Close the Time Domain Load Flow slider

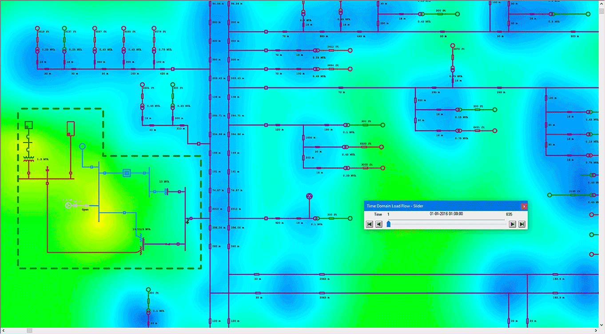point(524,207)
